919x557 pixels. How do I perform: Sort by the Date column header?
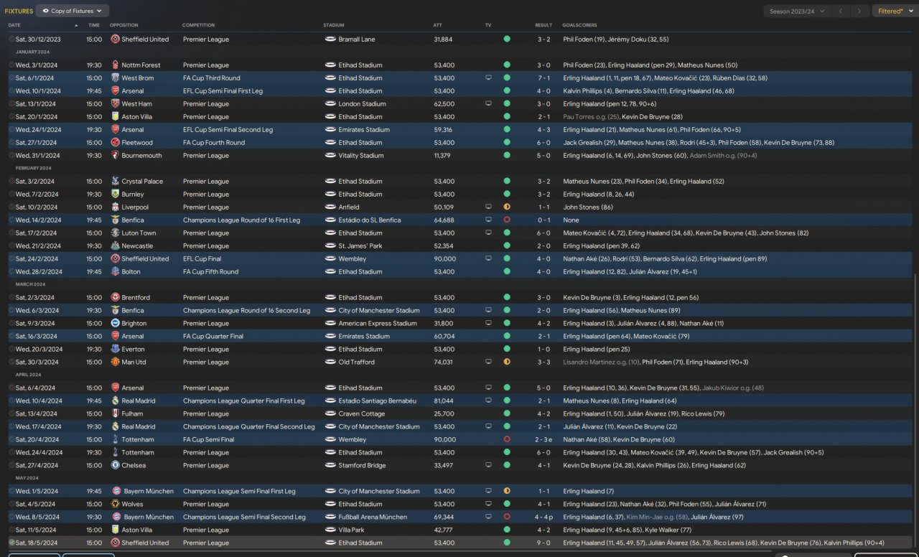(x=14, y=25)
